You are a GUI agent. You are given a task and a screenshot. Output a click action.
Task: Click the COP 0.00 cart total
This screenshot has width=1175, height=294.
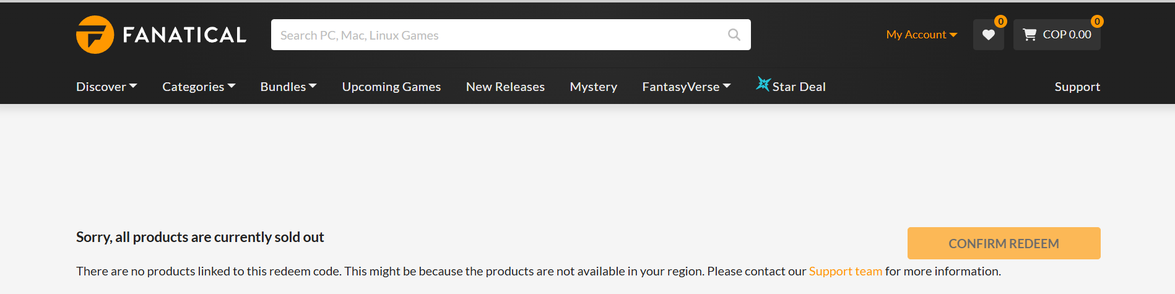coord(1067,35)
